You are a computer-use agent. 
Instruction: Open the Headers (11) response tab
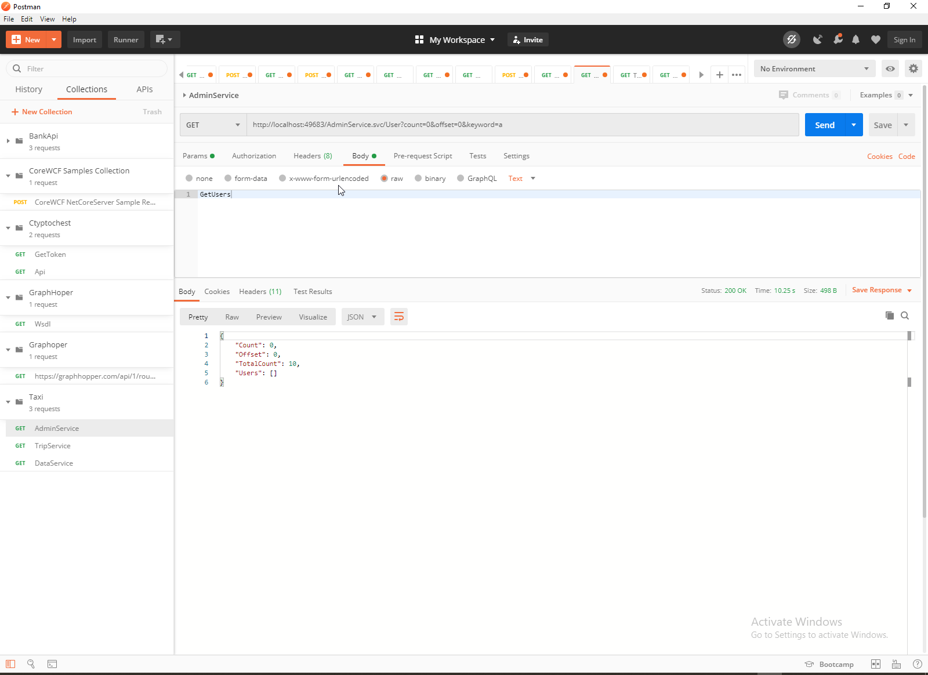(x=260, y=292)
